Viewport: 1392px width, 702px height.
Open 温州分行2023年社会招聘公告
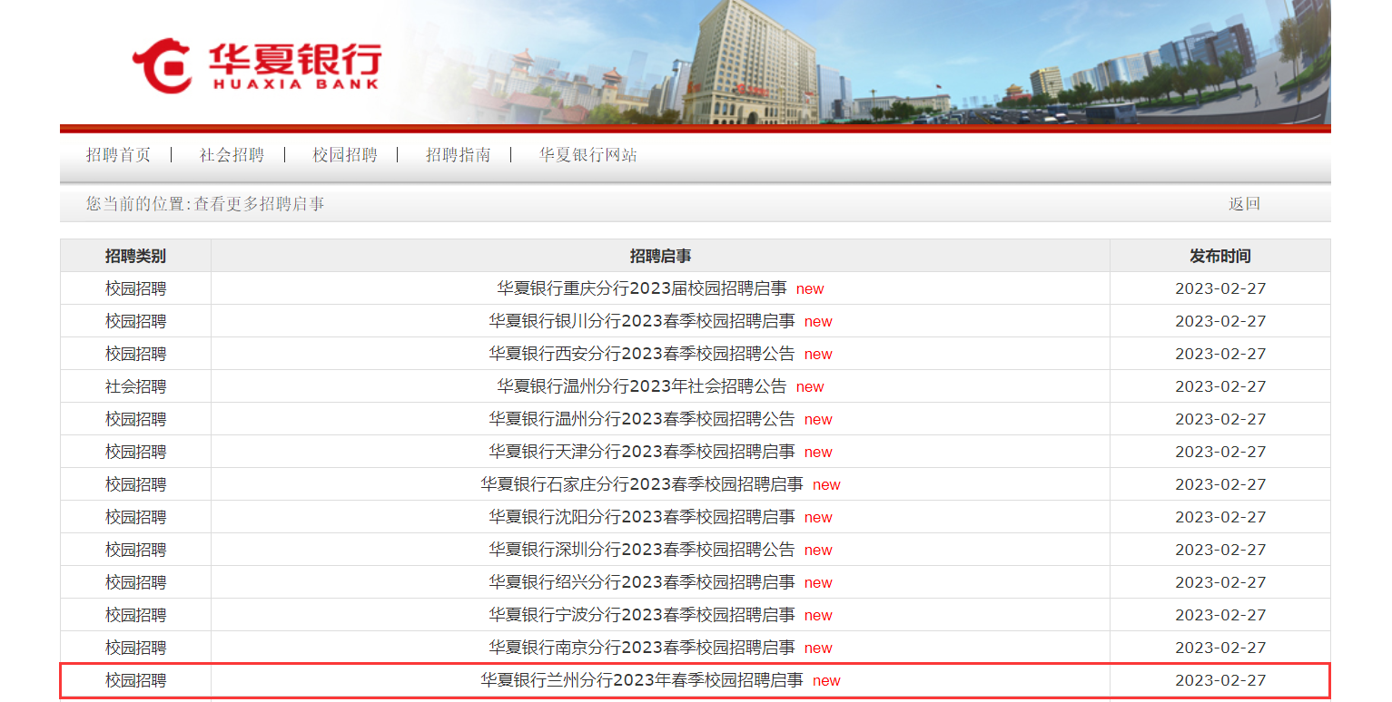coord(641,386)
